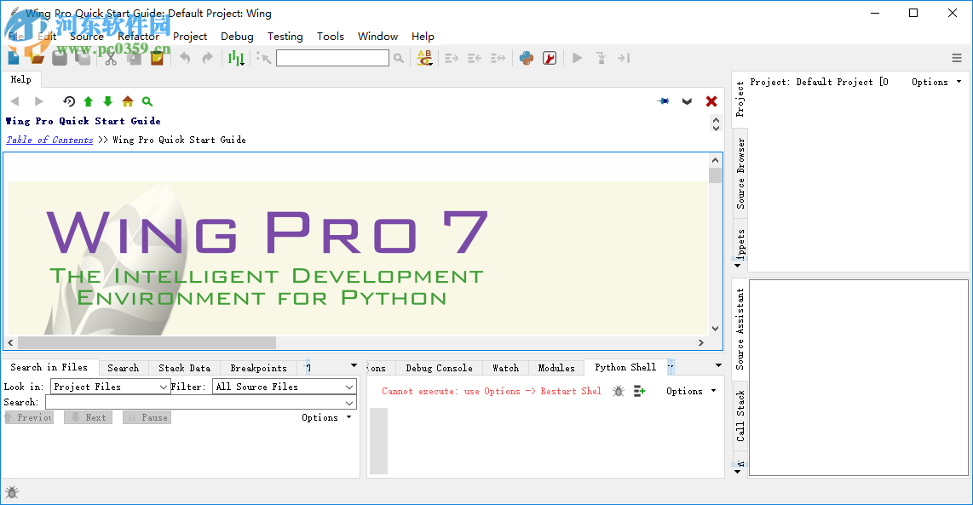The width and height of the screenshot is (973, 505).
Task: Click inside the toolbar search input field
Action: pyautogui.click(x=332, y=57)
